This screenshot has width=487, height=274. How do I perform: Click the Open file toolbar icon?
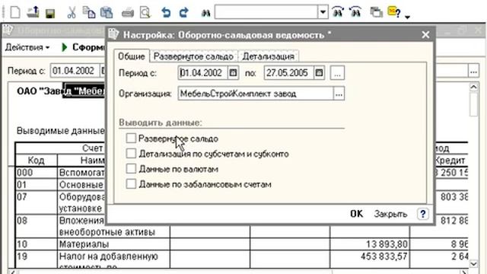pyautogui.click(x=33, y=13)
